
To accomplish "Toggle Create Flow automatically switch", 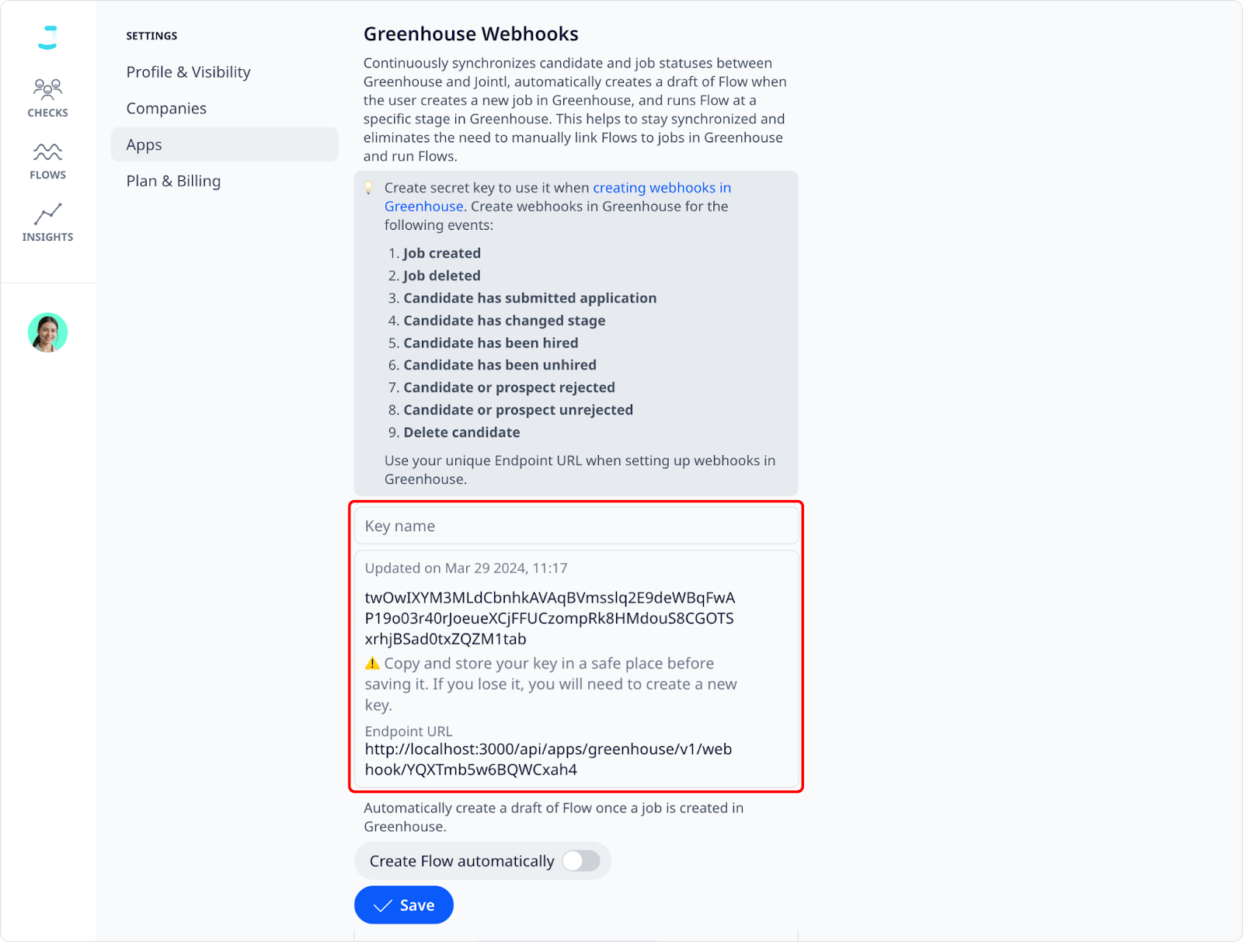I will click(581, 860).
